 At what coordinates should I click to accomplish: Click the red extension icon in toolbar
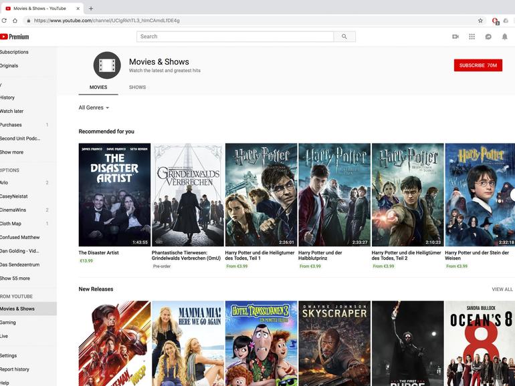(x=496, y=21)
